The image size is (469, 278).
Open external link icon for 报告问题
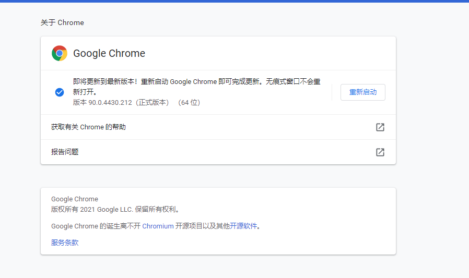coord(380,152)
